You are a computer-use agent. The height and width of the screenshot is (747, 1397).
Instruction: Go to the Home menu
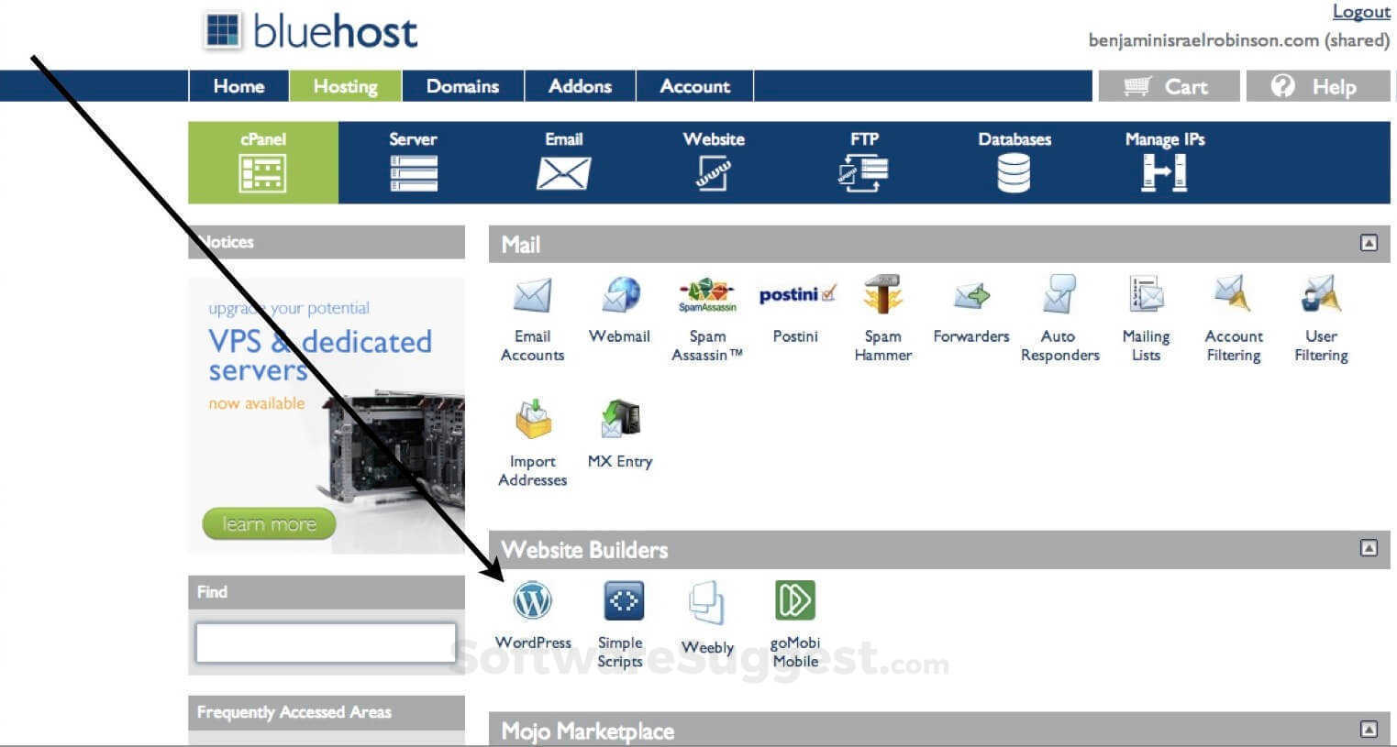[x=238, y=86]
